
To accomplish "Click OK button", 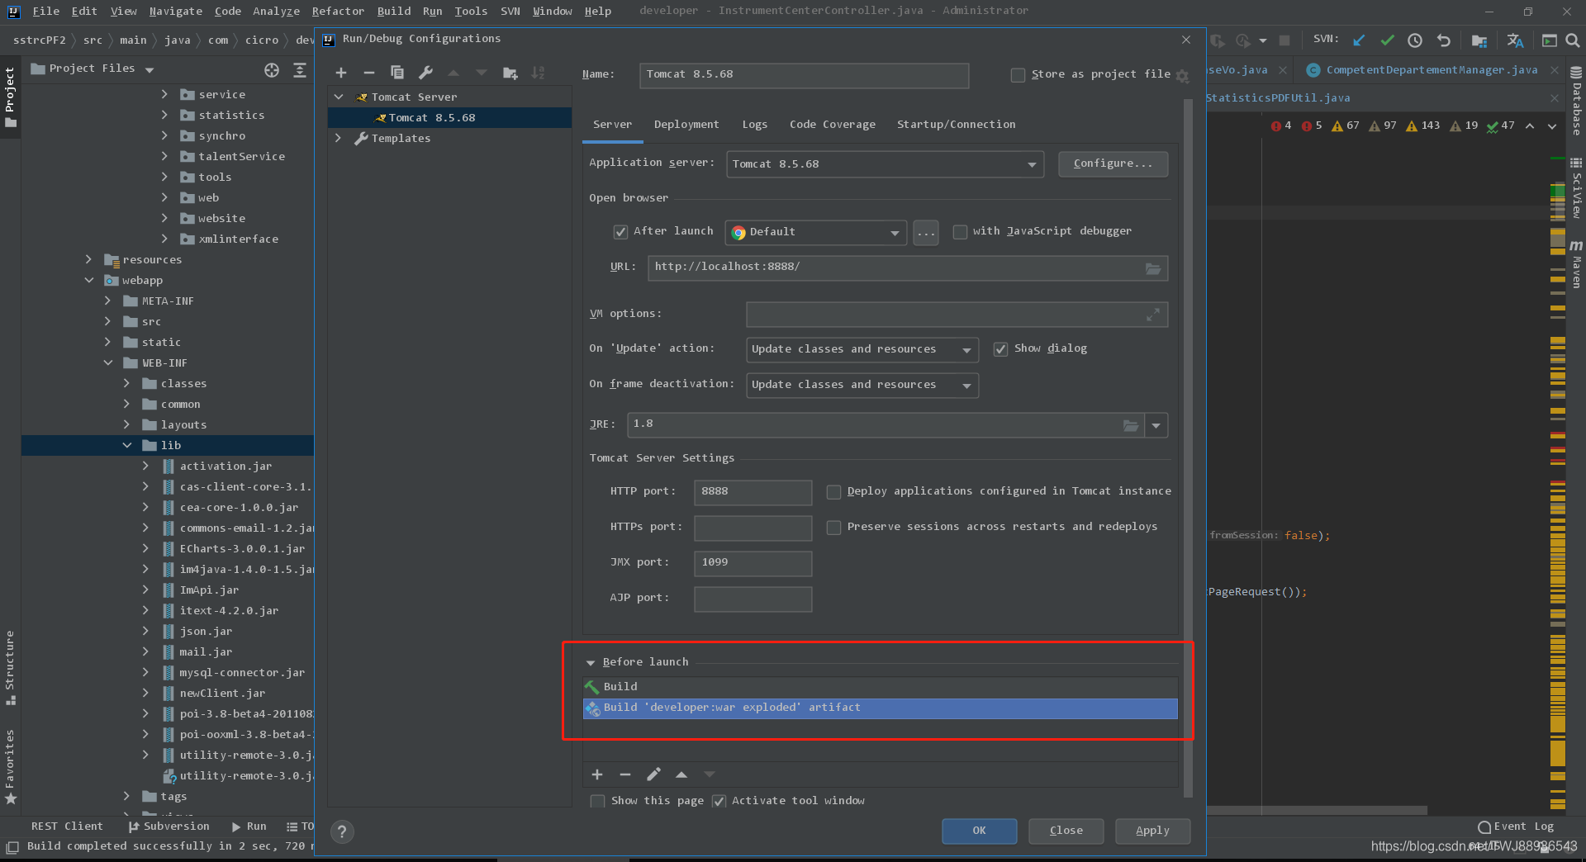I will tap(979, 831).
